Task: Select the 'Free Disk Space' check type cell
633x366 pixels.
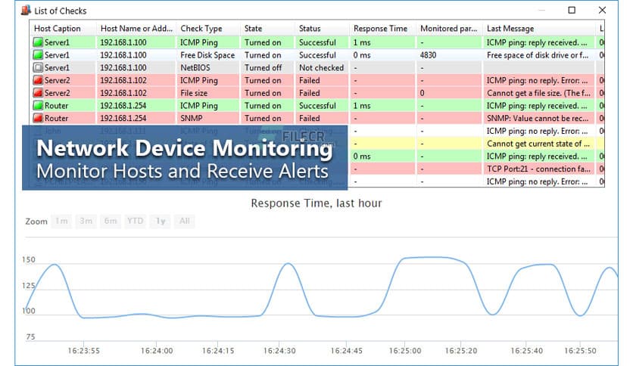Action: coord(207,54)
